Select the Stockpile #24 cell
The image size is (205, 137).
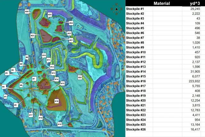click(139, 120)
